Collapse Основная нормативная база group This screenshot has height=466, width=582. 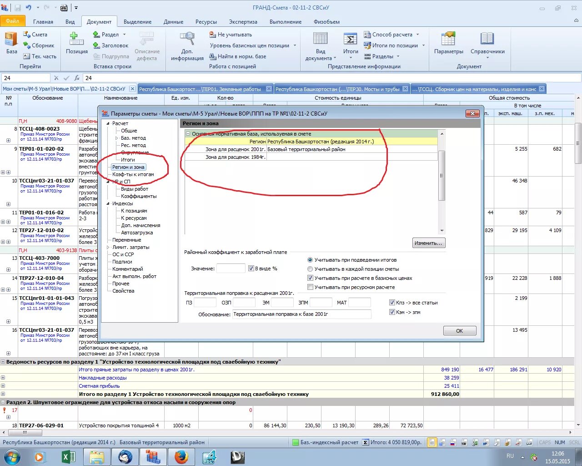(188, 134)
